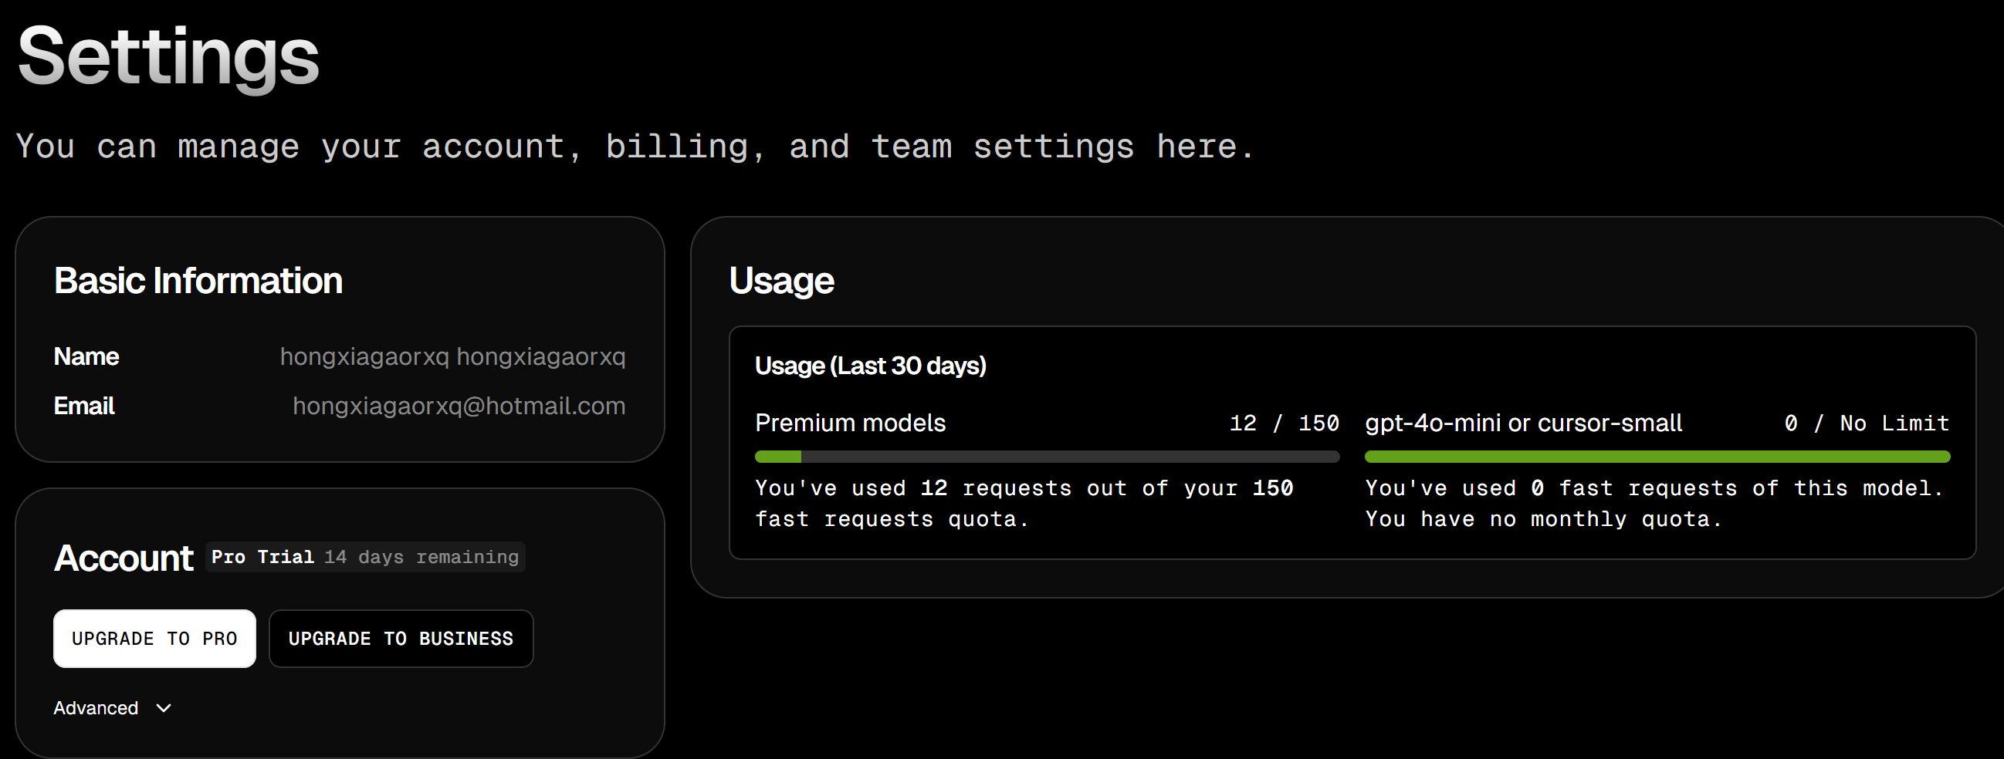2004x759 pixels.
Task: Click the Account section heading
Action: click(123, 558)
